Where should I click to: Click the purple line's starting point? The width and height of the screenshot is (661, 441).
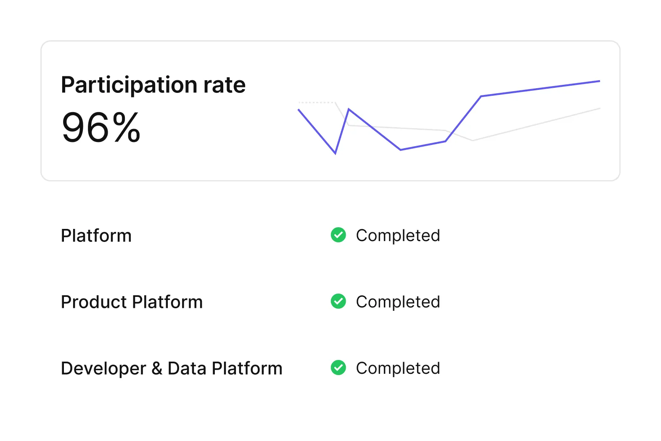299,110
